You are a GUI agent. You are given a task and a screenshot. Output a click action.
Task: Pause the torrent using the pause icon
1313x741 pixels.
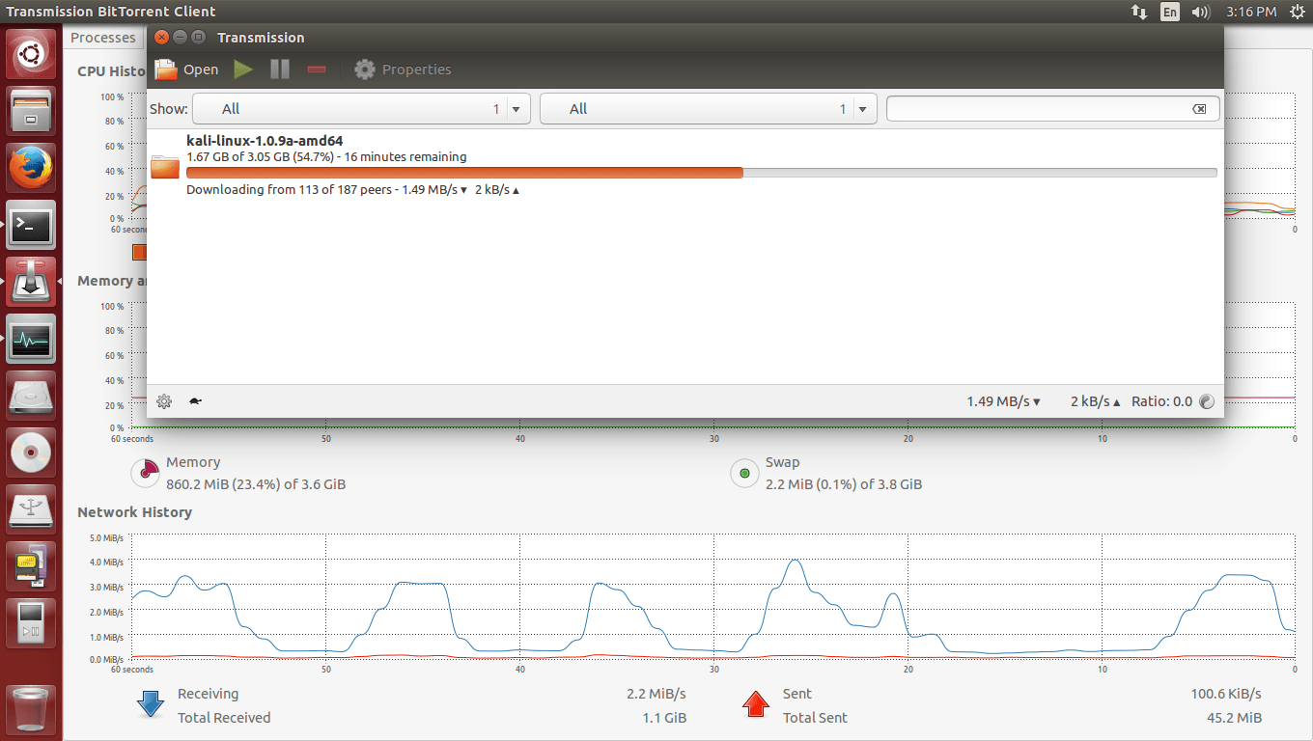click(280, 69)
